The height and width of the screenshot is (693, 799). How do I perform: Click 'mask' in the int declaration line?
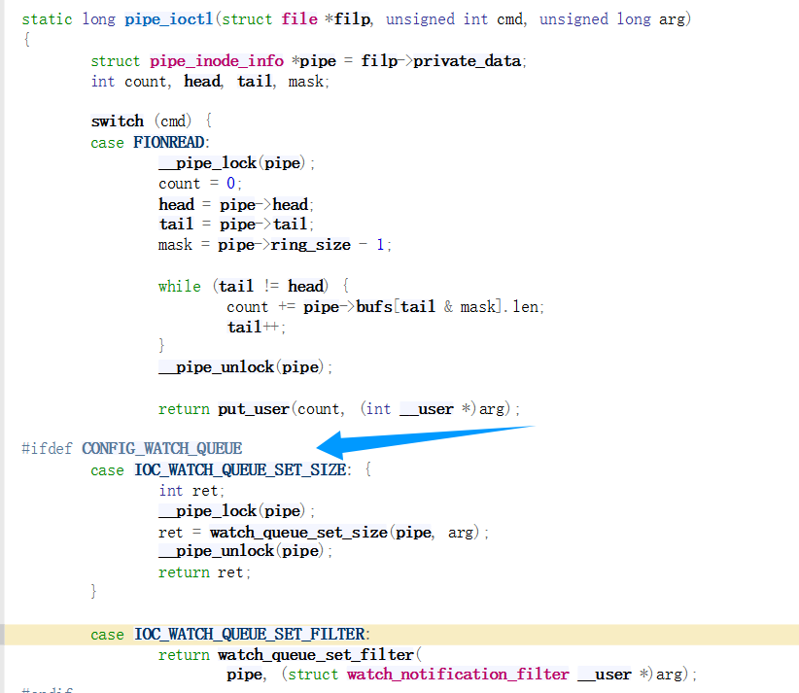click(x=306, y=82)
